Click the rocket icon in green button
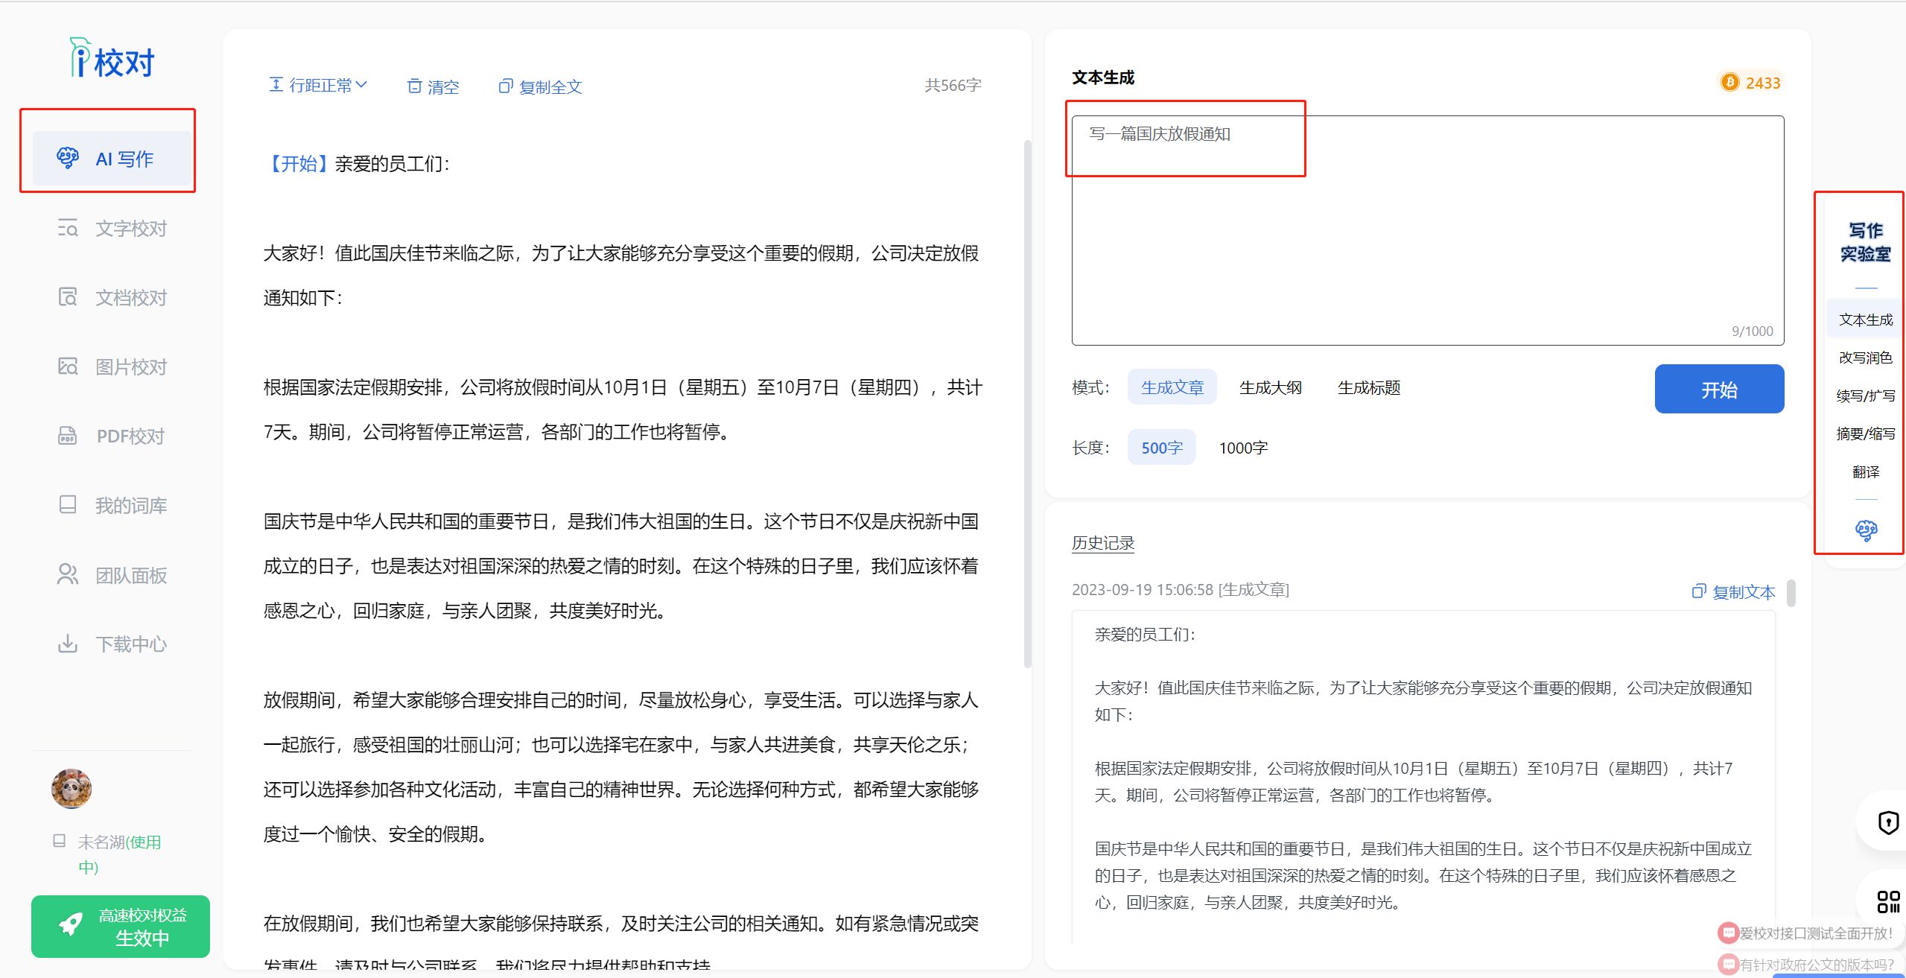 71,925
